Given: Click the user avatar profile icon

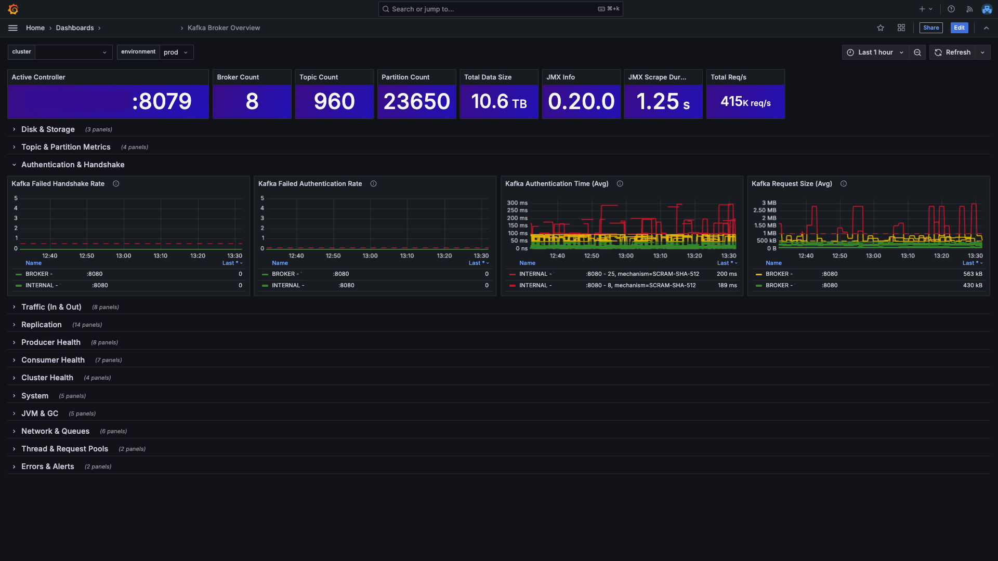Looking at the screenshot, I should coord(987,9).
